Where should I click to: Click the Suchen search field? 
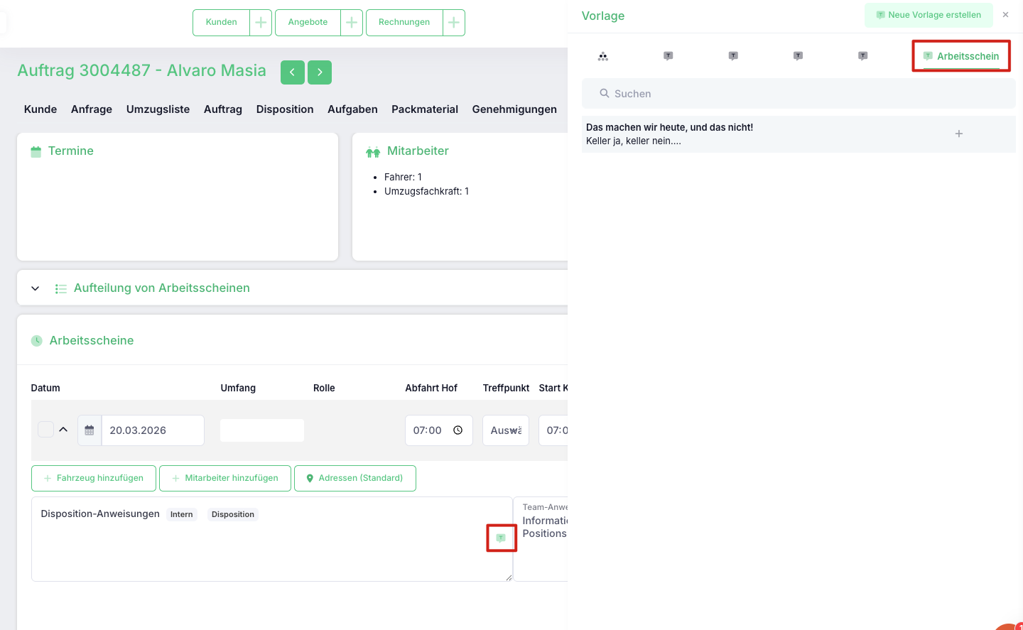tap(799, 94)
